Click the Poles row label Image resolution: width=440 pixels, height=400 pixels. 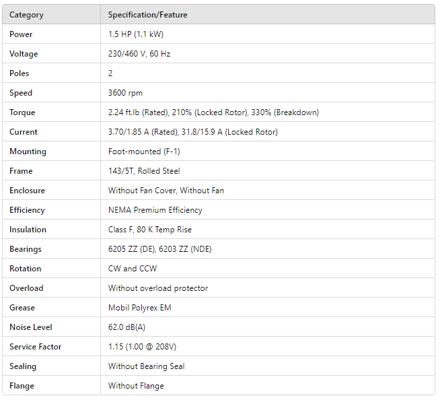(20, 73)
